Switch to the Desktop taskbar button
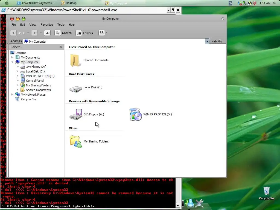The image size is (280, 210). click(69, 3)
